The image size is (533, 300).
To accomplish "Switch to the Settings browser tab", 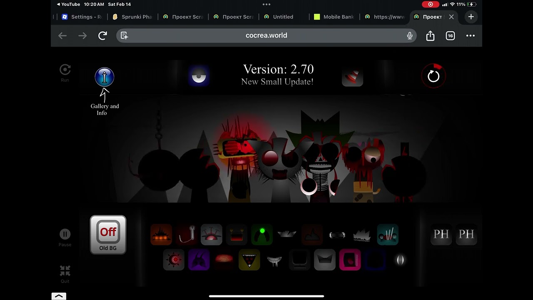I will coord(82,17).
